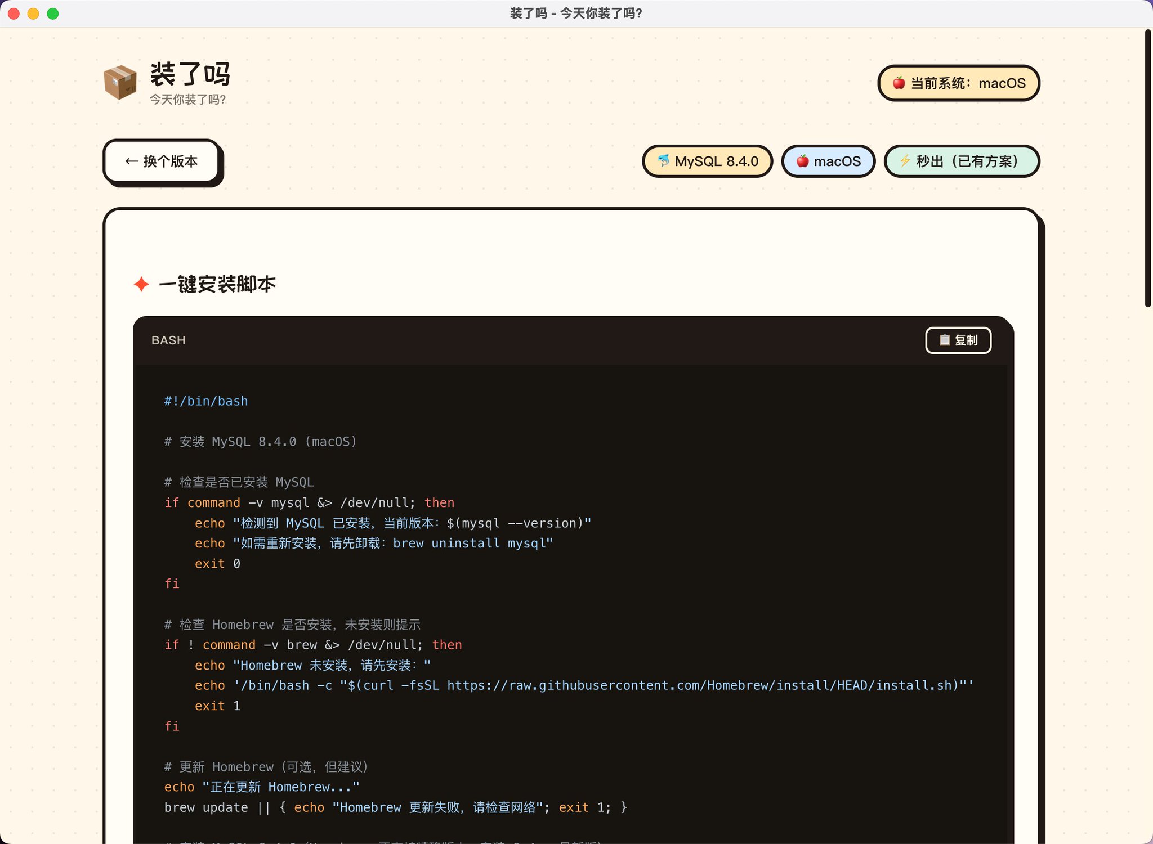Screen dimensions: 1153x844
Task: Click the macOS platform tag
Action: 828,161
